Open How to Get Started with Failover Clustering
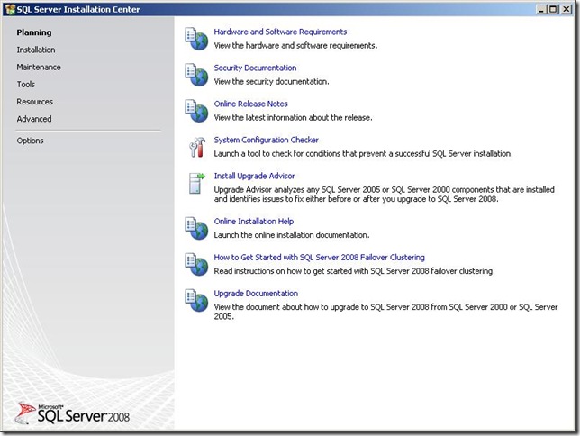 [x=319, y=258]
